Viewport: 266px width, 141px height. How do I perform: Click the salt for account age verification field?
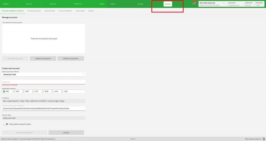pos(44,108)
